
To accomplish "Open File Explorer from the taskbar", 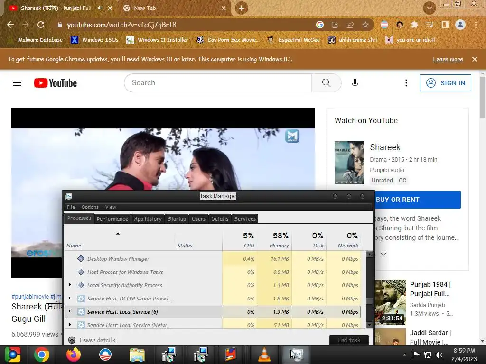I will point(137,355).
